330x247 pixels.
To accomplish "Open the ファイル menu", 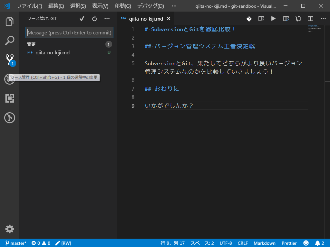I will [x=29, y=6].
